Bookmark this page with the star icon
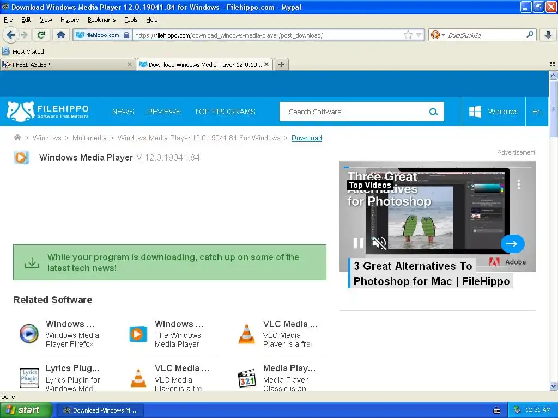 pos(408,35)
